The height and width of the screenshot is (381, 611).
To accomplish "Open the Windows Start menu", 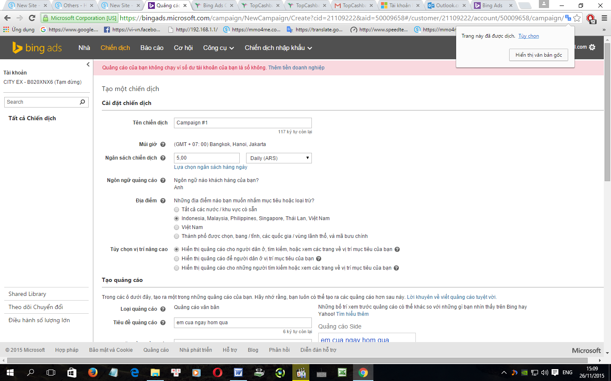I will coord(10,373).
